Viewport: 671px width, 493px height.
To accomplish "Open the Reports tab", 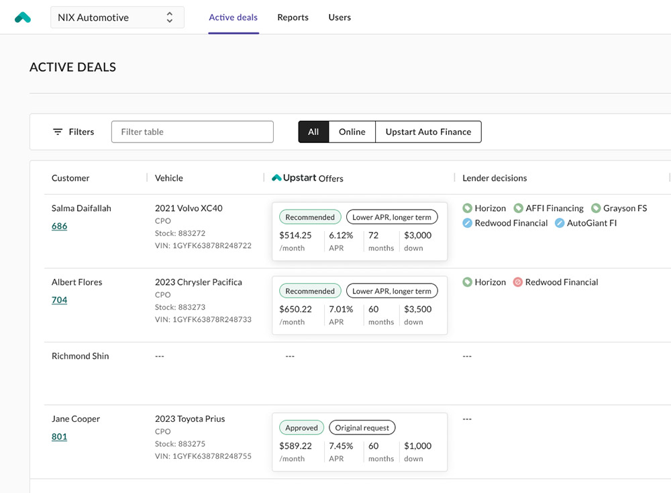I will click(x=293, y=17).
